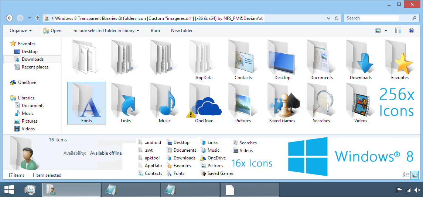423x197 pixels.
Task: Click the Forward navigation arrow
Action: click(x=20, y=18)
